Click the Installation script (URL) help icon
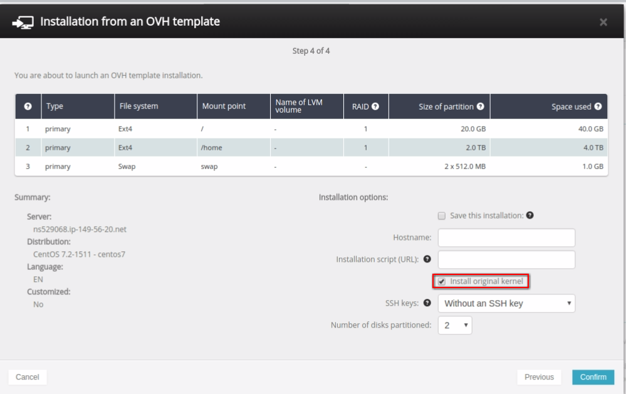Image resolution: width=626 pixels, height=394 pixels. pos(427,259)
